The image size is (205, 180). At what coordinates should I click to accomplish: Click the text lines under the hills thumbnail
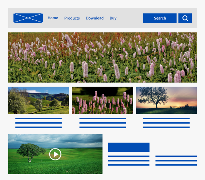point(38,123)
